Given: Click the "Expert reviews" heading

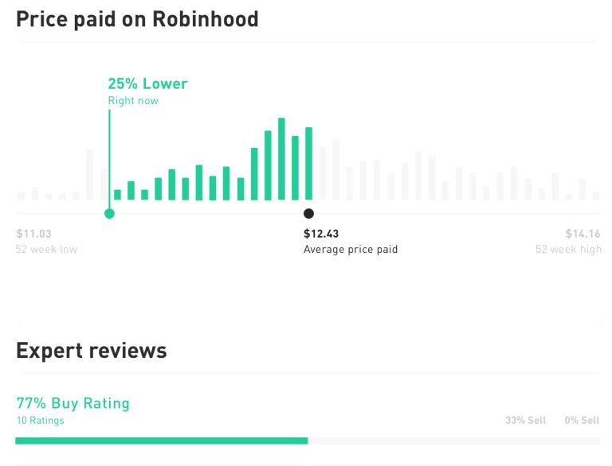Looking at the screenshot, I should click(x=91, y=351).
